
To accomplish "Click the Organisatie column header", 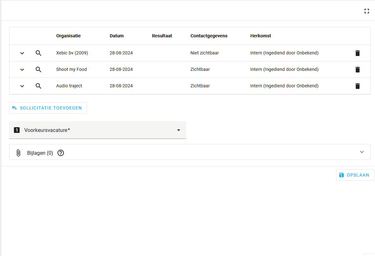I will 68,36.
